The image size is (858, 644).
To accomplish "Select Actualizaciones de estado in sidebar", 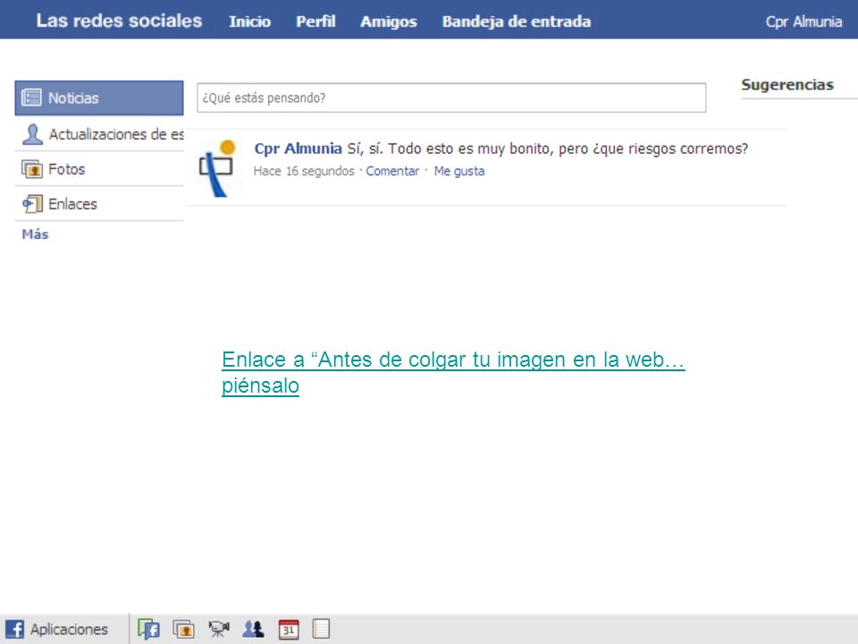I will pos(99,133).
